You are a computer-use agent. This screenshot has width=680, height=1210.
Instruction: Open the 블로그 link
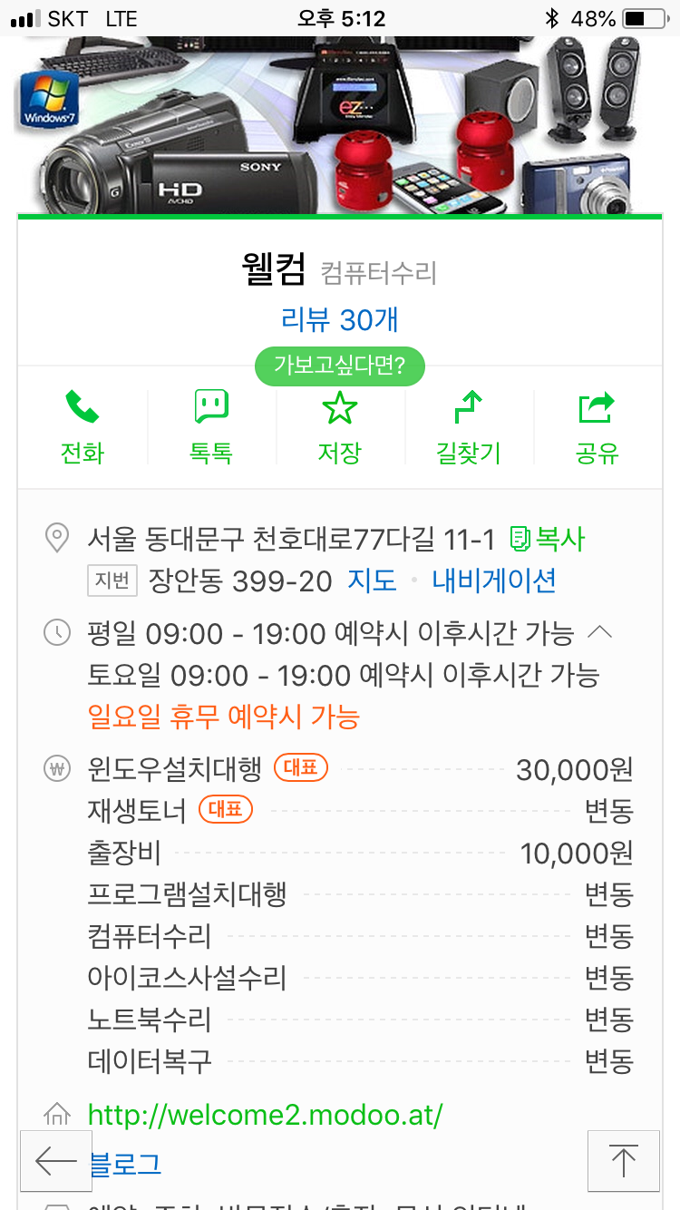(126, 1164)
